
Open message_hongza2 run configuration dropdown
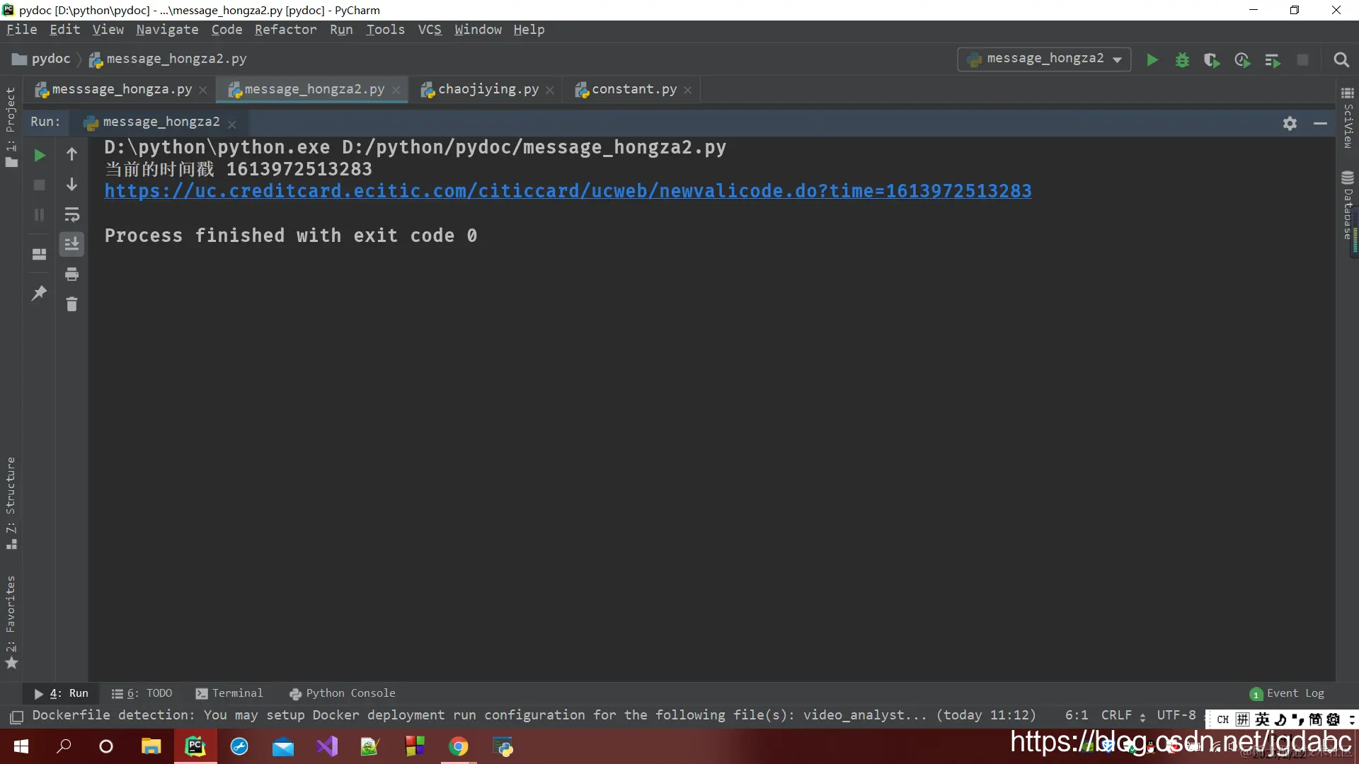pyautogui.click(x=1045, y=59)
